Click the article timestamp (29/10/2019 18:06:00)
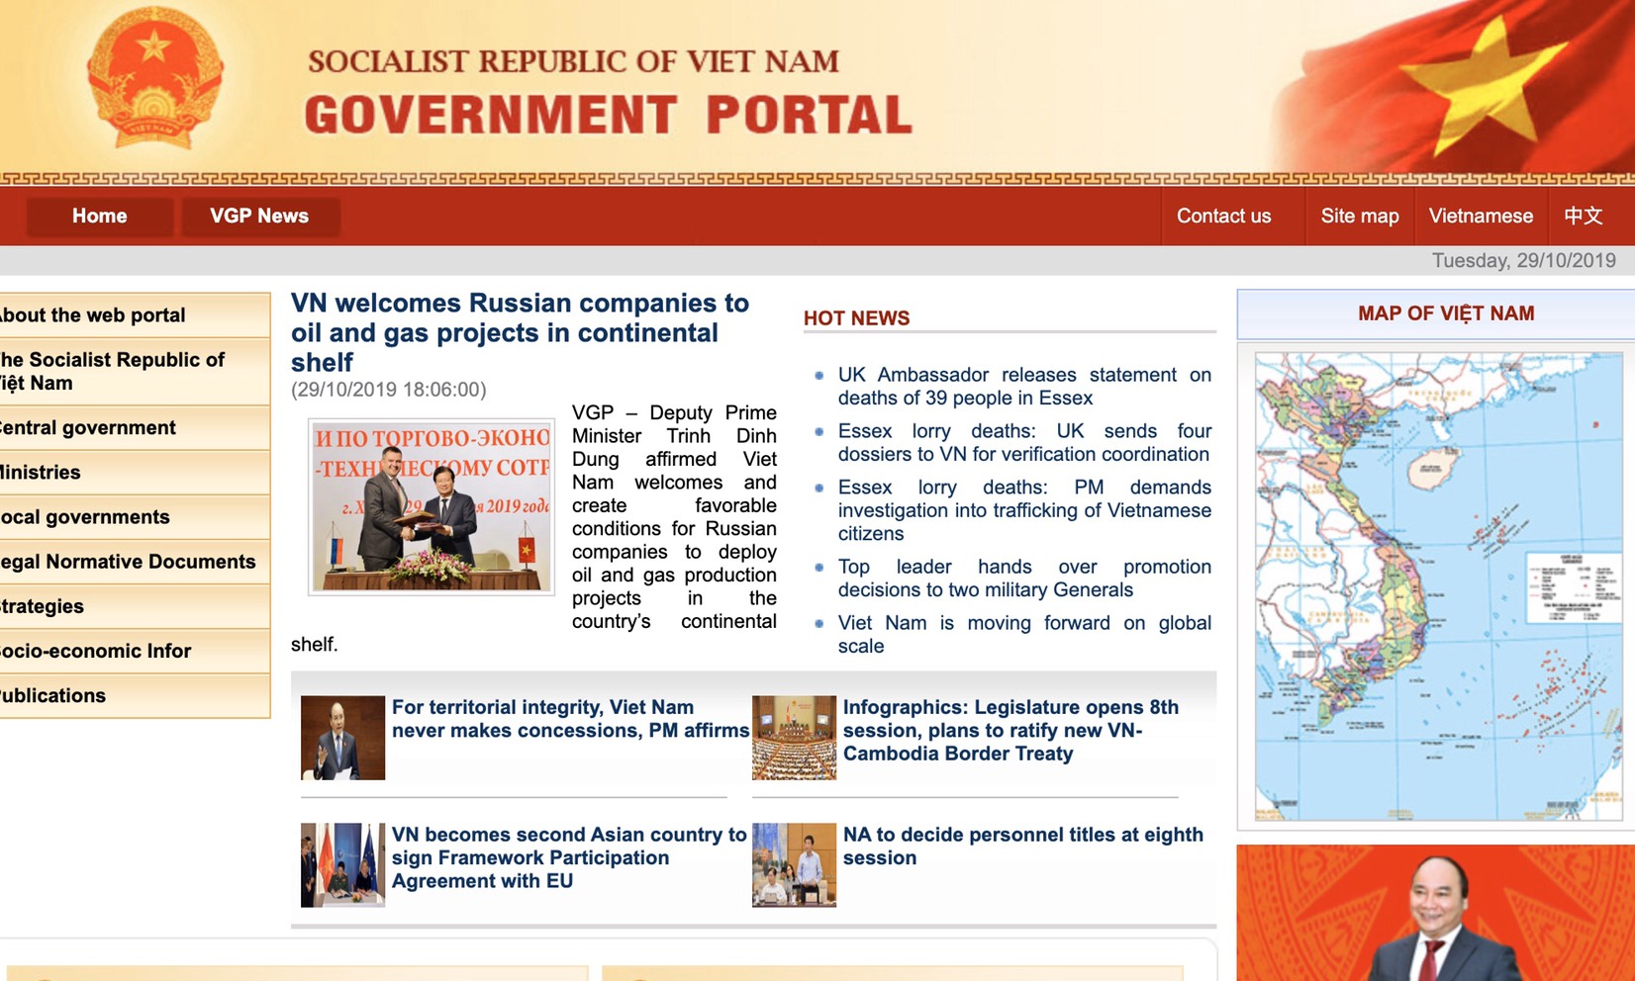1635x981 pixels. click(x=389, y=390)
